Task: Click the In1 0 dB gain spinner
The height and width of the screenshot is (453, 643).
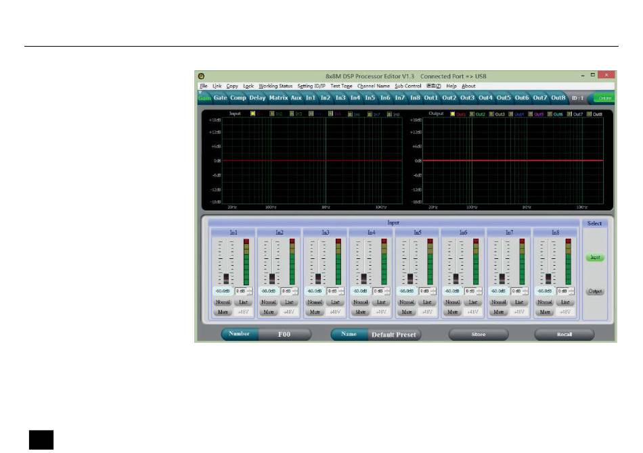Action: tap(244, 291)
